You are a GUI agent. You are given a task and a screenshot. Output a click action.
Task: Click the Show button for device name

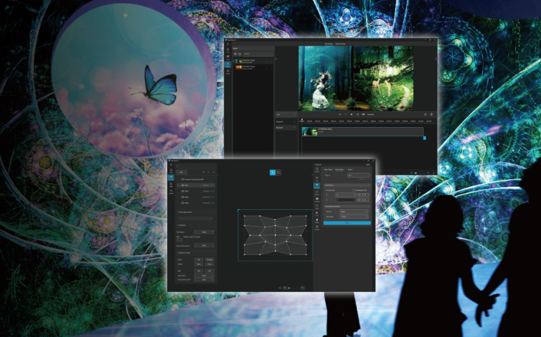click(204, 245)
